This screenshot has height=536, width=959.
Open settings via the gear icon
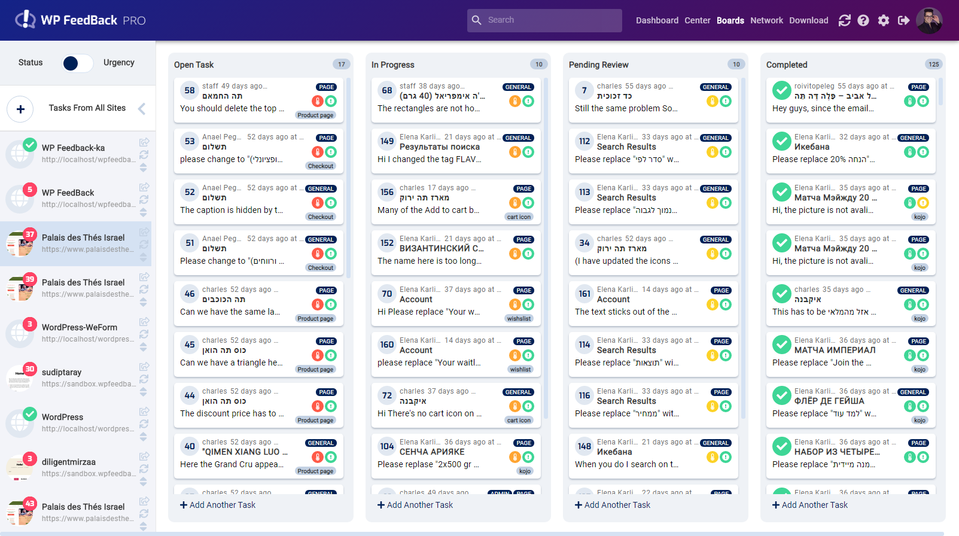884,20
